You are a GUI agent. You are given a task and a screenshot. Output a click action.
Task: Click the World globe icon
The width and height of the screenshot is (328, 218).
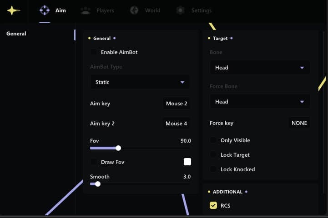[x=134, y=10]
